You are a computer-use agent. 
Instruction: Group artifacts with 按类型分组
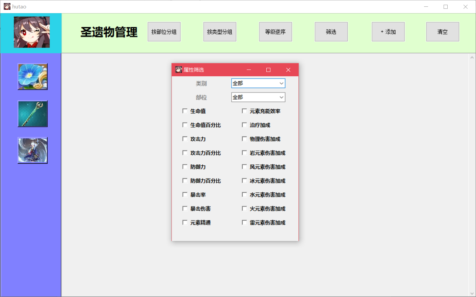coord(220,32)
